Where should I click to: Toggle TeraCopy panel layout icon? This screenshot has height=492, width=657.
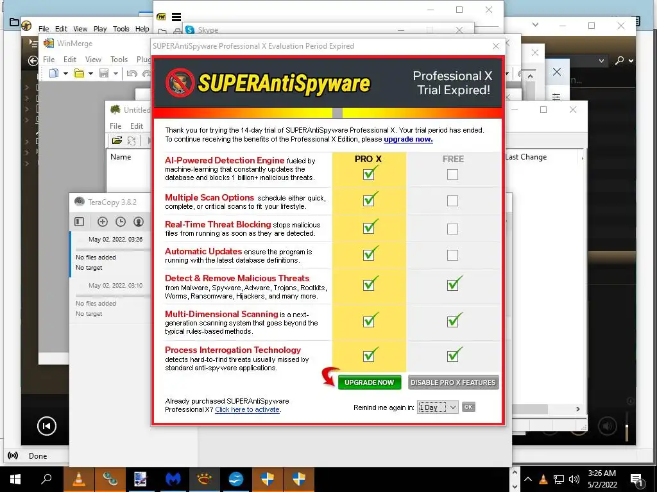(x=79, y=222)
